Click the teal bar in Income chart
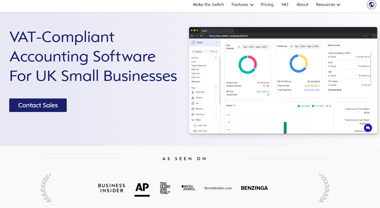This screenshot has width=380, height=208. pos(285,128)
